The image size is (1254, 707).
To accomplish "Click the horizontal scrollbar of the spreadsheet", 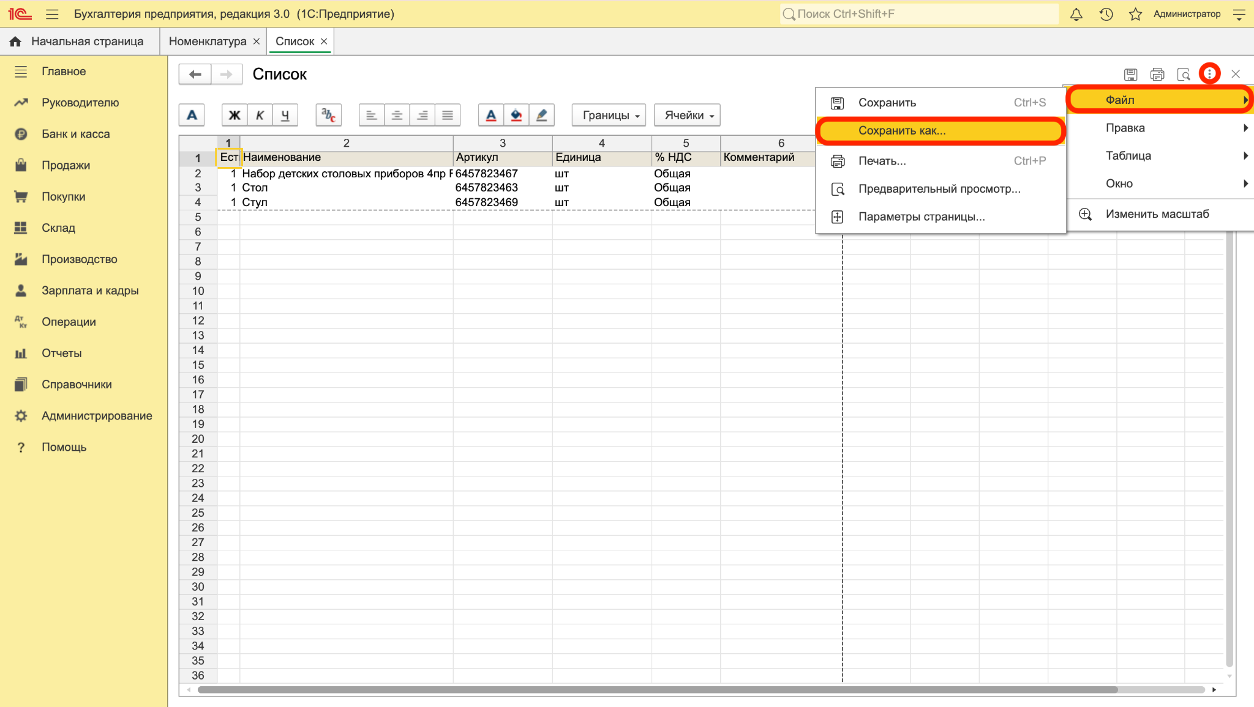I will [x=658, y=689].
